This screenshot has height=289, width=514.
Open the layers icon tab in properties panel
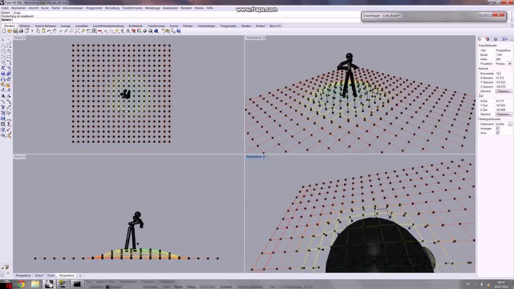click(487, 39)
